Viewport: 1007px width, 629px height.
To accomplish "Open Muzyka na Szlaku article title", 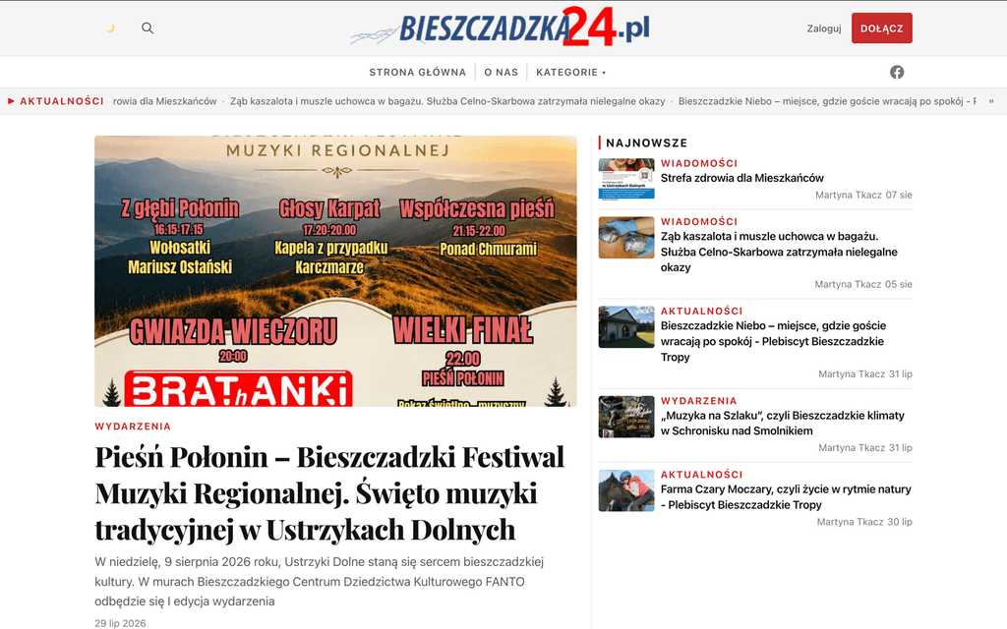I will [782, 423].
